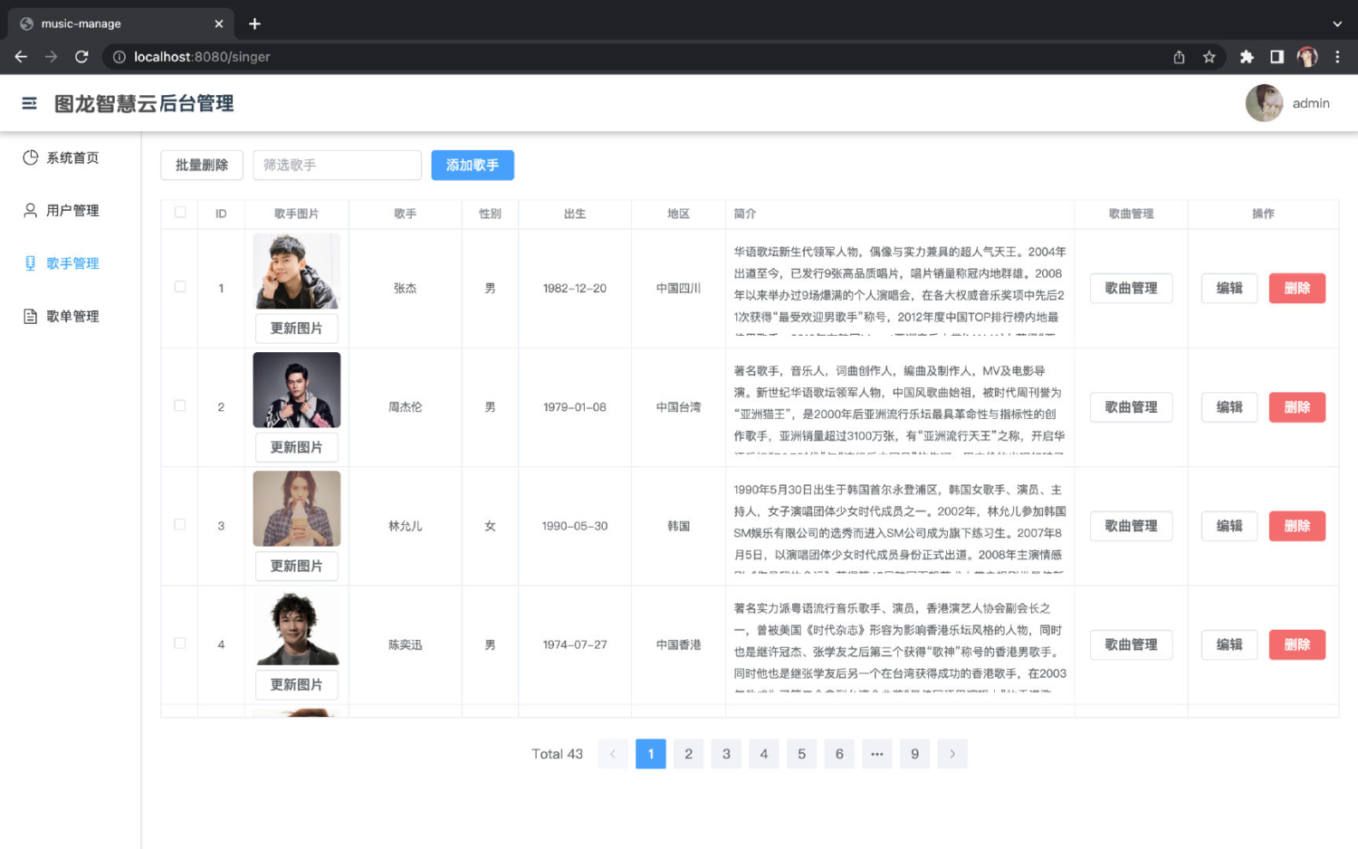
Task: Go to pagination page 5
Action: (801, 754)
